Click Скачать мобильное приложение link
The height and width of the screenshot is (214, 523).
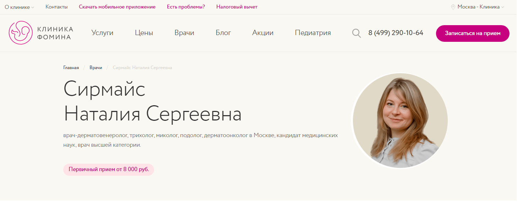pos(117,7)
